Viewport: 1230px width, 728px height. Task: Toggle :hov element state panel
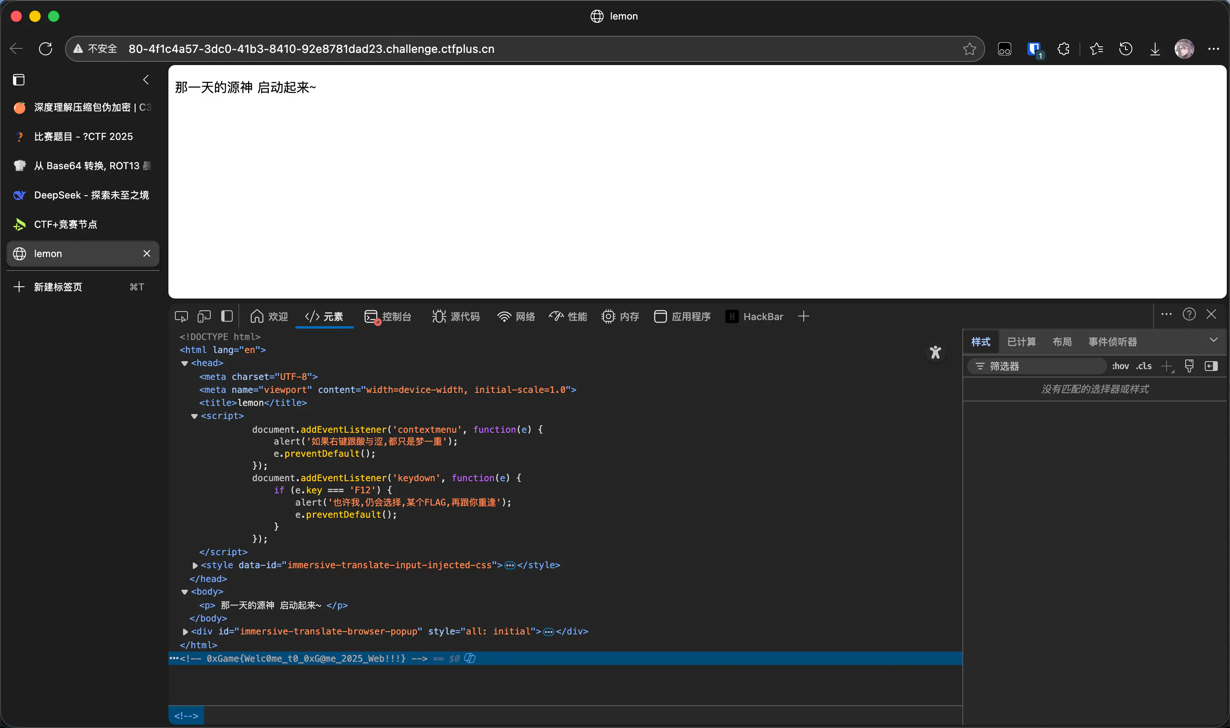[1121, 366]
